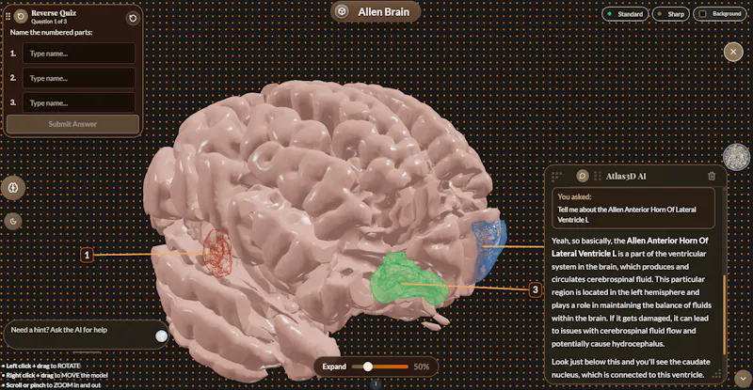Click the cube icon beside Allen Brain
Viewport: 753px width, 390px height.
342,12
